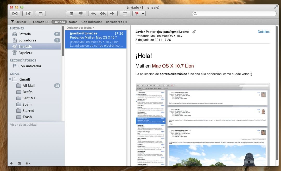The image size is (281, 171).
Task: Delete the selected message with trash icon
Action: [71, 14]
